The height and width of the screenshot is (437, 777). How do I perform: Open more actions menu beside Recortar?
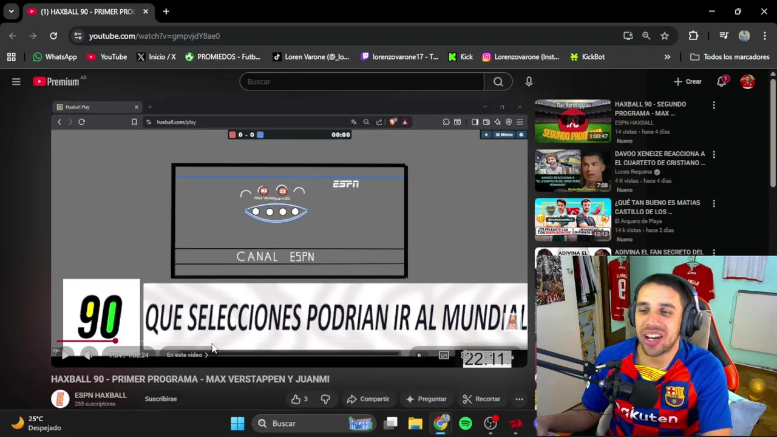coord(519,399)
